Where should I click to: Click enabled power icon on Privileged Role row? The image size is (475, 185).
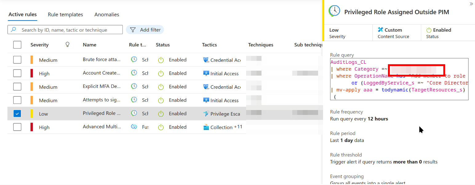pyautogui.click(x=161, y=114)
